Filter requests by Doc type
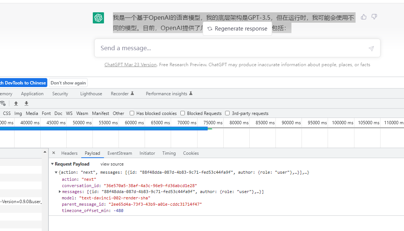The height and width of the screenshot is (231, 404). (58, 113)
